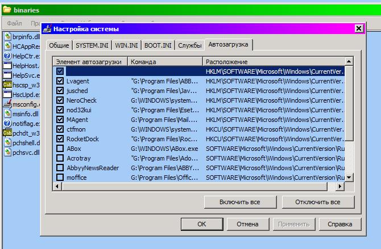
Task: Click the vertical scrollbar thumb
Action: click(349, 103)
